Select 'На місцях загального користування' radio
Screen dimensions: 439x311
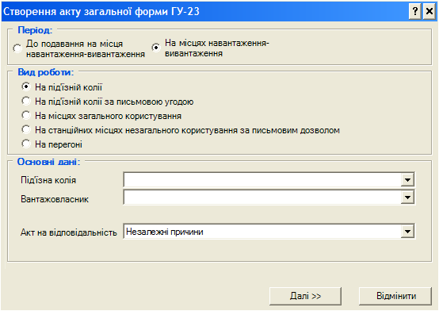click(x=26, y=115)
